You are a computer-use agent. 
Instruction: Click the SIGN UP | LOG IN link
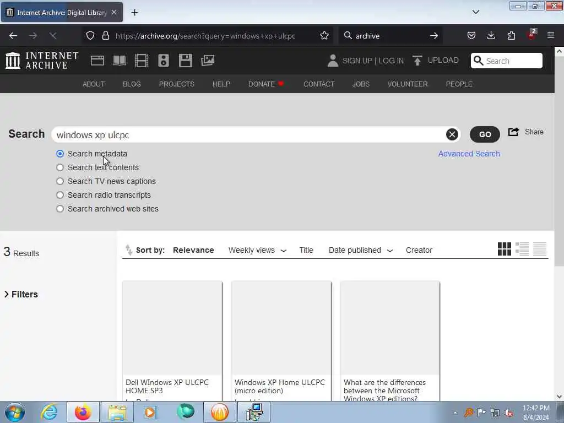[x=373, y=61]
